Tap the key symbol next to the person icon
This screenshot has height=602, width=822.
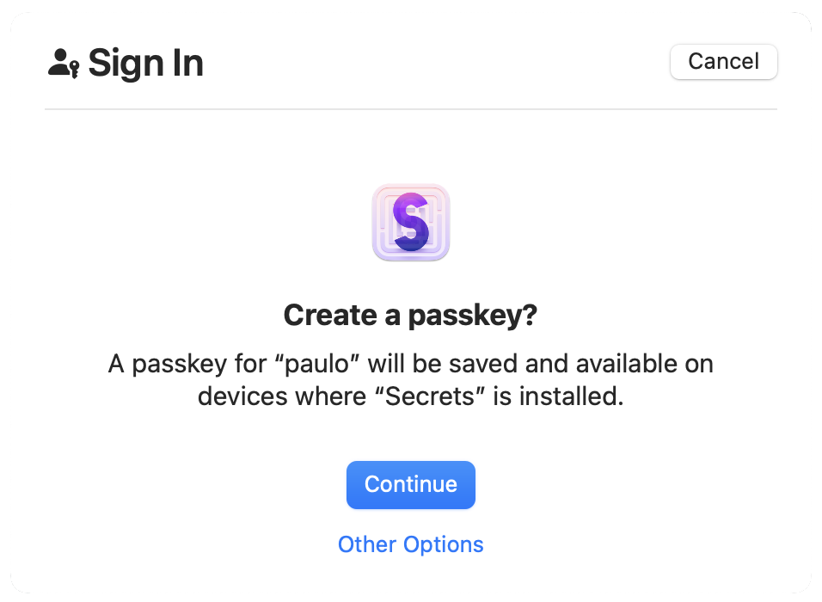click(x=77, y=69)
